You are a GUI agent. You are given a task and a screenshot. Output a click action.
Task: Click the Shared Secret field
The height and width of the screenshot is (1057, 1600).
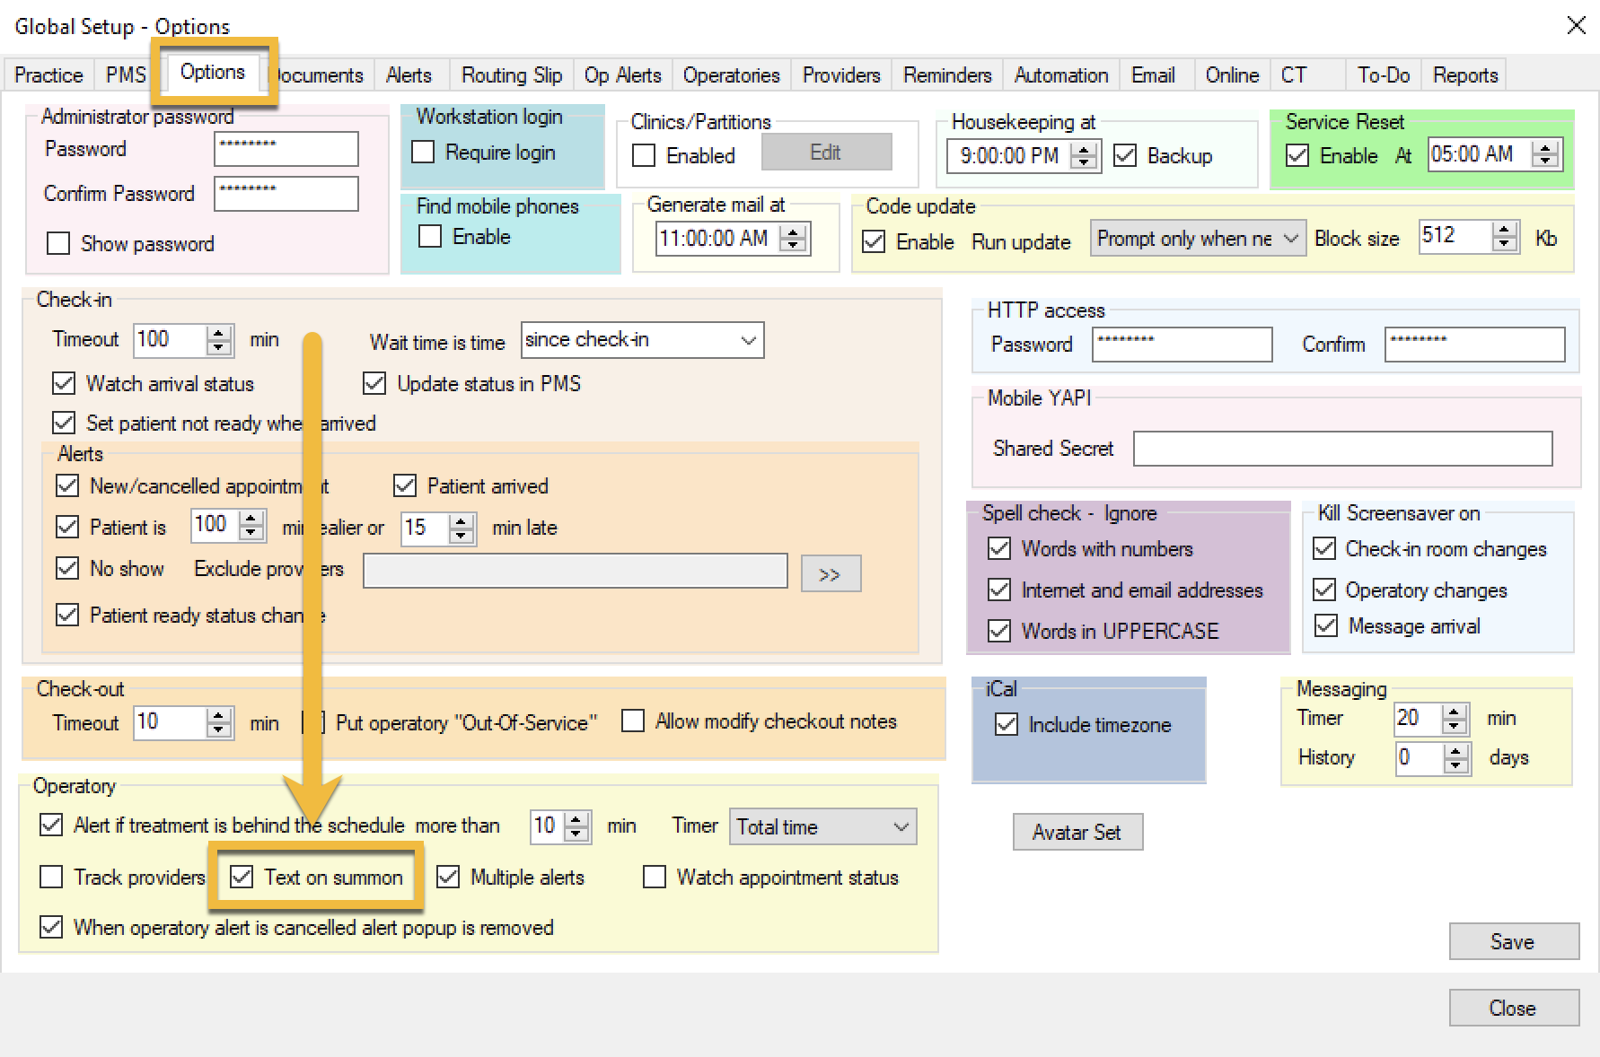[1343, 449]
